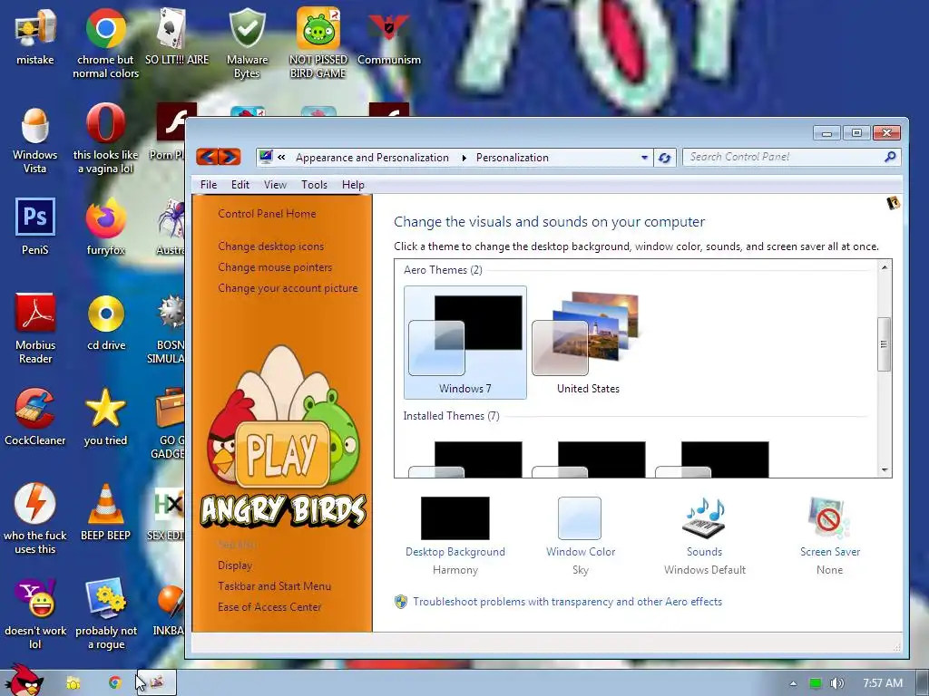Click the Angry Birds start button on taskbar
Image resolution: width=929 pixels, height=696 pixels.
tap(24, 681)
